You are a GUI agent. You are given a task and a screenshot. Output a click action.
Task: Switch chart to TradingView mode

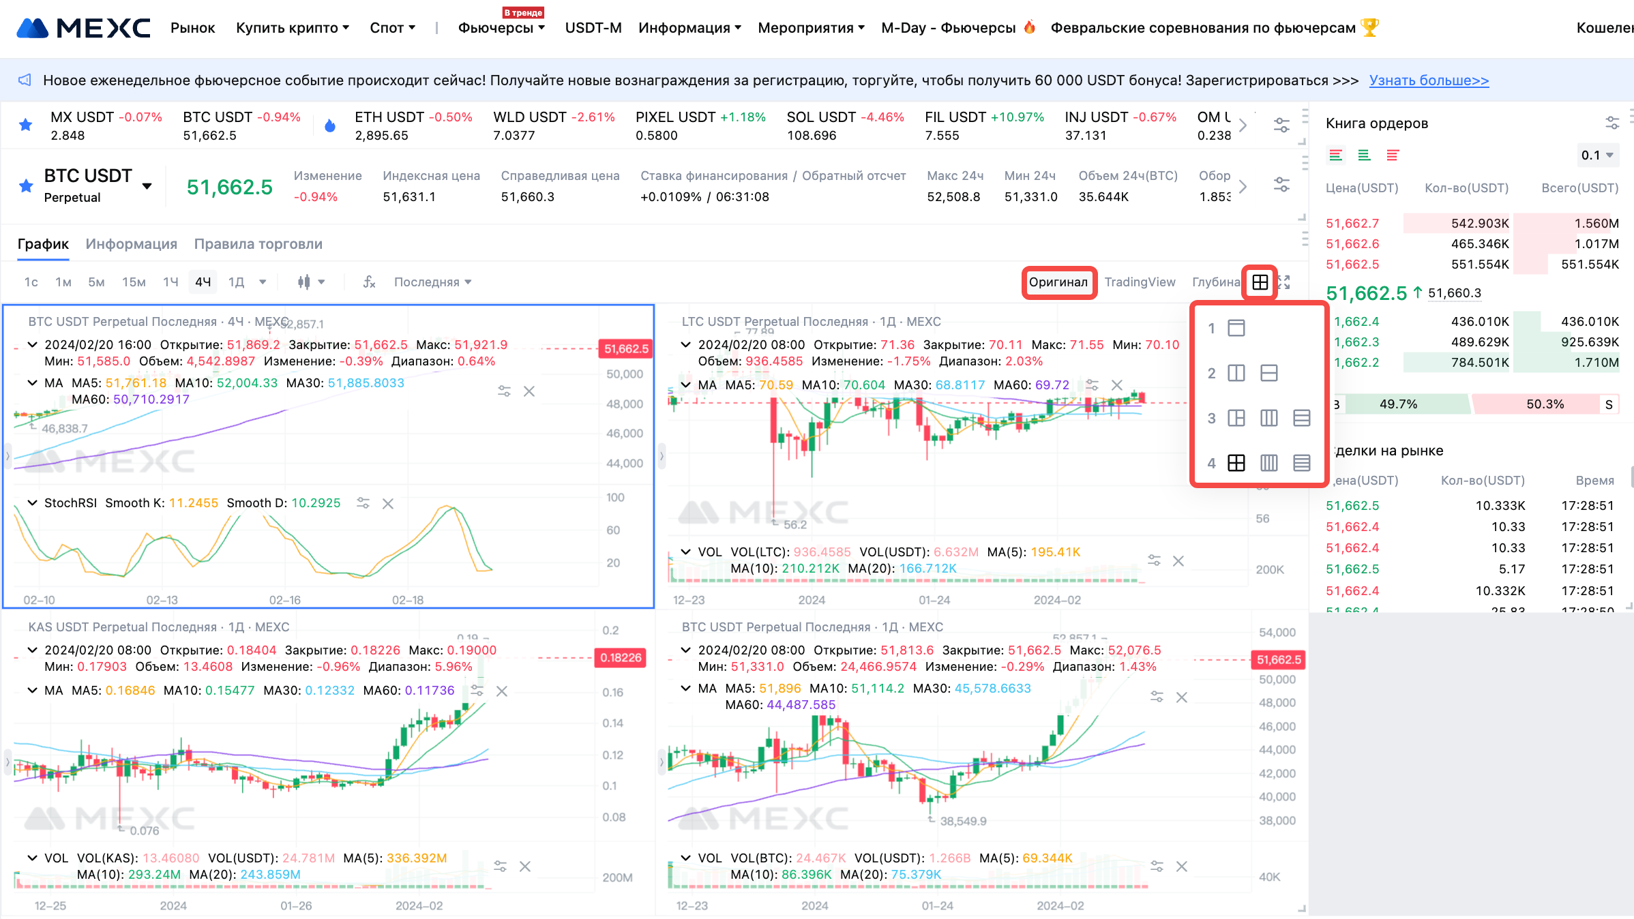click(1140, 282)
